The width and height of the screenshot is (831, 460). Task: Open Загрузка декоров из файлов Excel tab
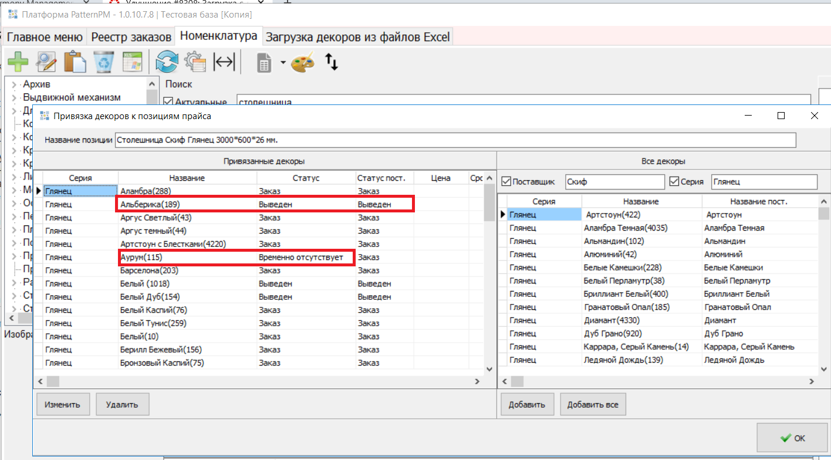pyautogui.click(x=357, y=37)
